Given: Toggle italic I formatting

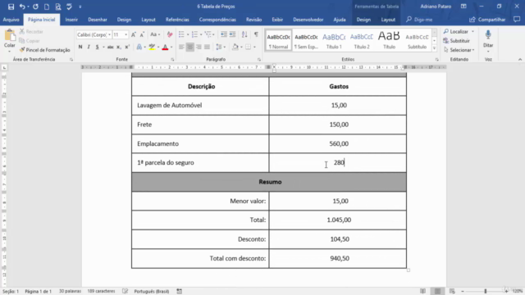Looking at the screenshot, I should tap(89, 47).
